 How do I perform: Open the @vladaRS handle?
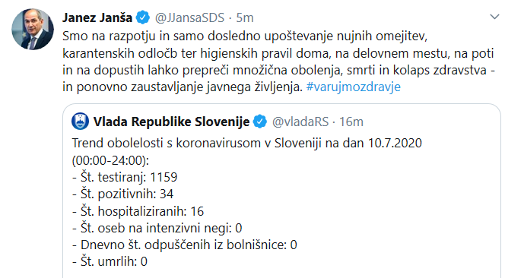(300, 122)
